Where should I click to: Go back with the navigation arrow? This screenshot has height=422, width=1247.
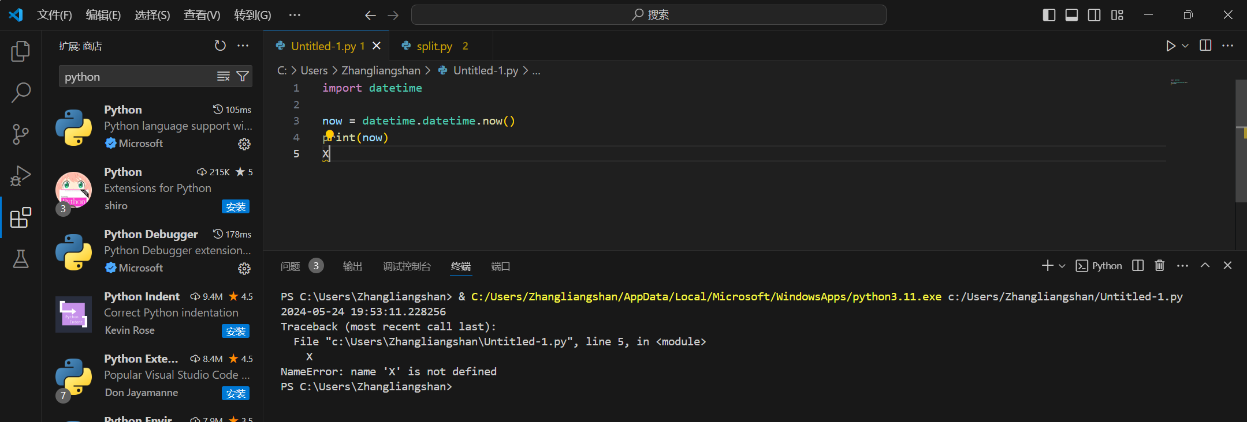tap(371, 16)
